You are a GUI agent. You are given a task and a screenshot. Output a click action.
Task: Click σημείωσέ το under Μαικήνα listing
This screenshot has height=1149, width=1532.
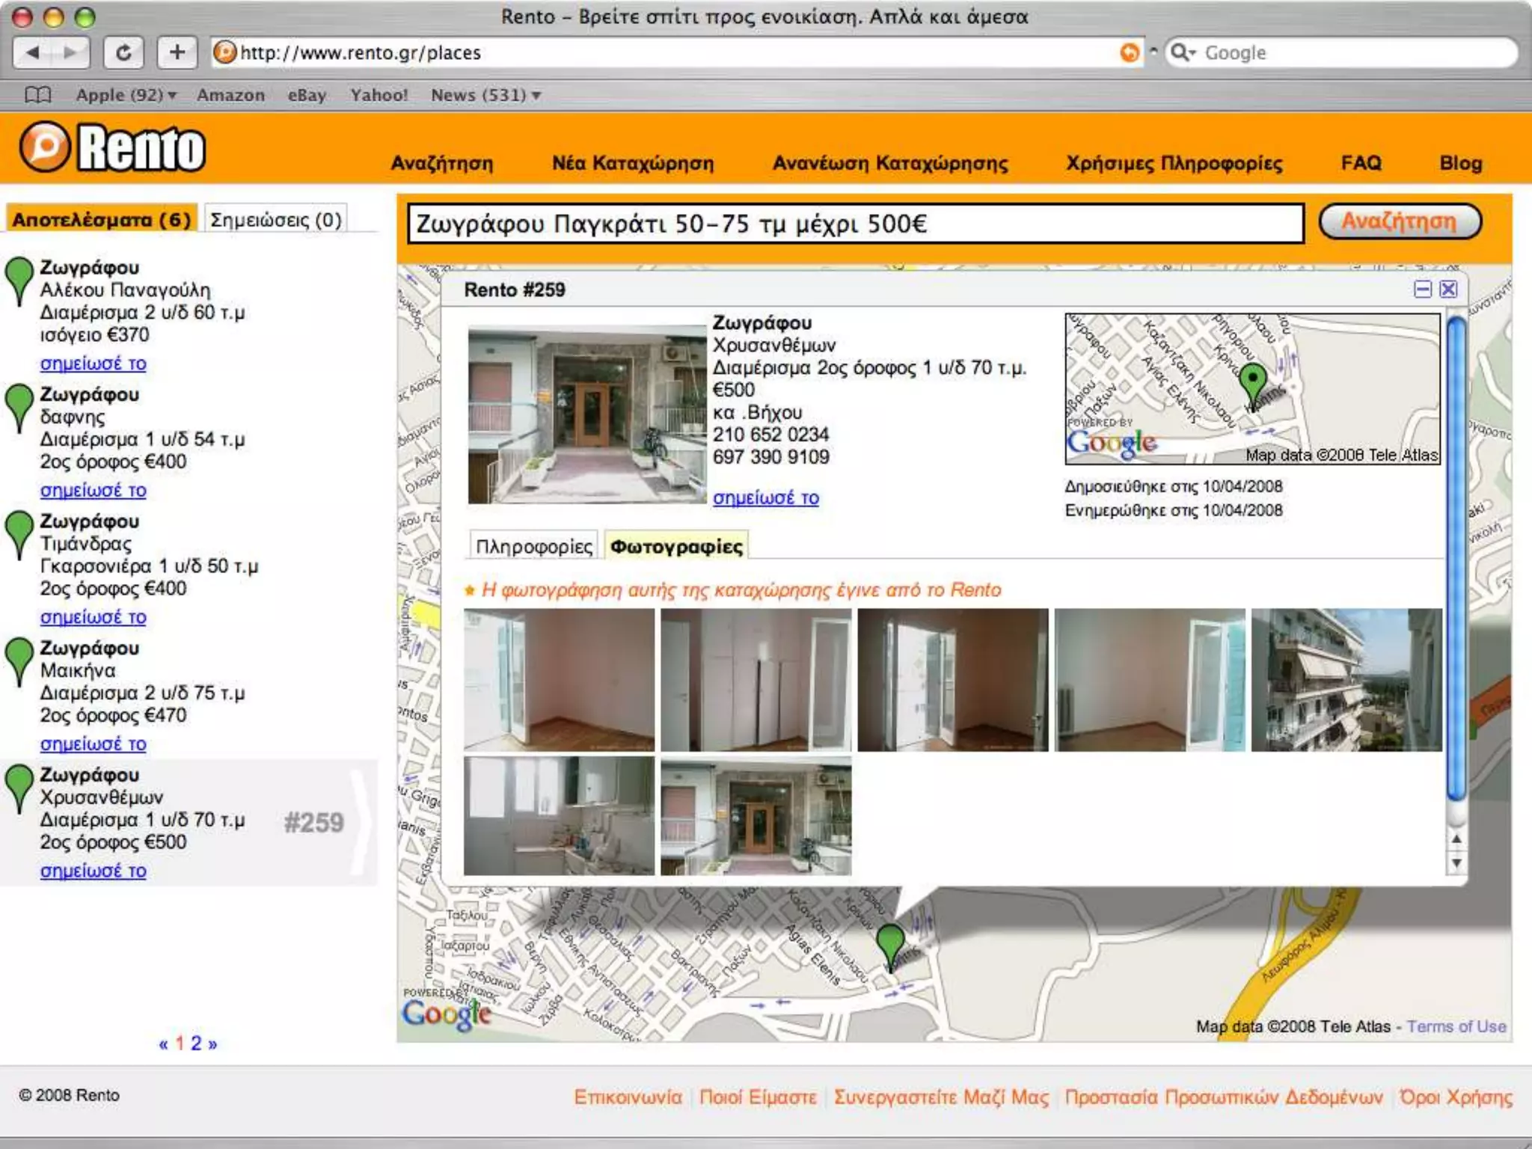pos(93,744)
